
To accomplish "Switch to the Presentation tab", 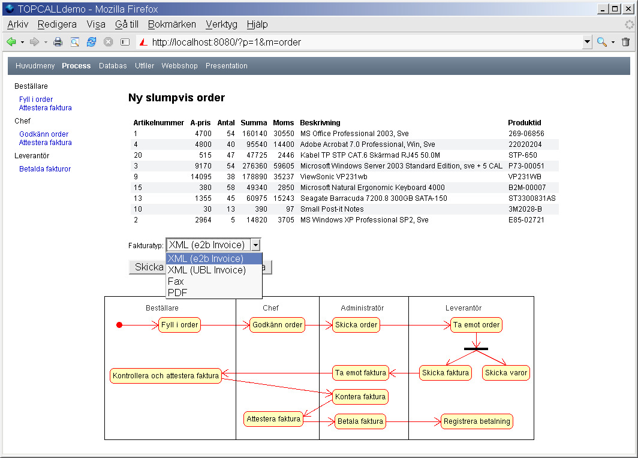I will coord(226,66).
